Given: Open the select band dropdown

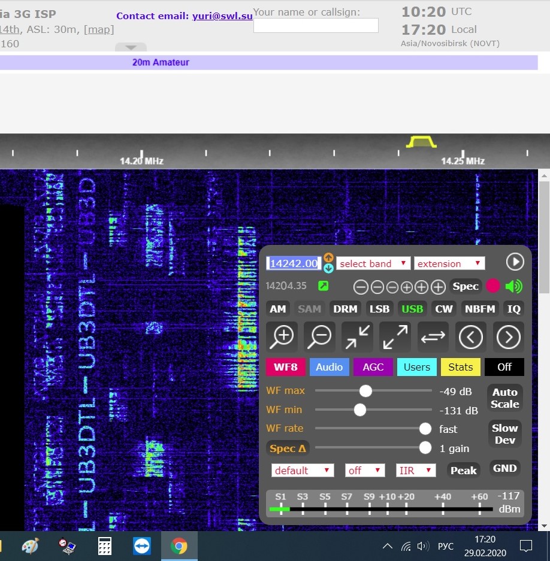Looking at the screenshot, I should (373, 263).
